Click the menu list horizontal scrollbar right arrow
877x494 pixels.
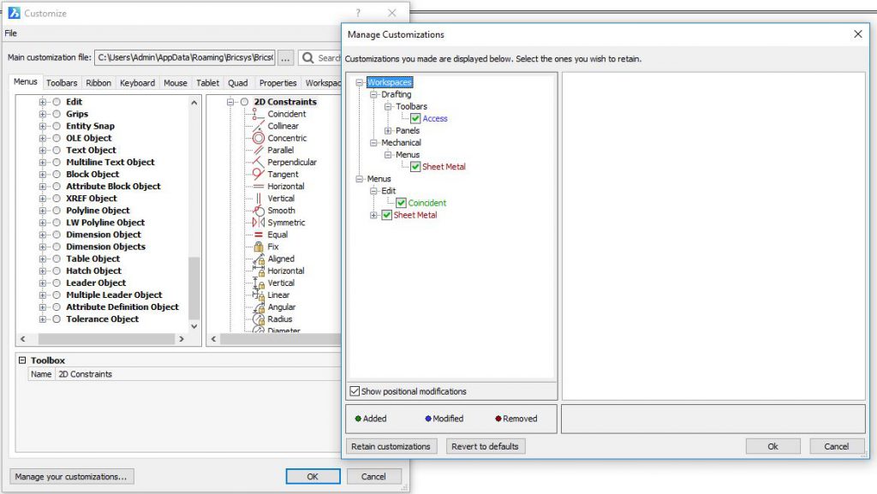click(182, 339)
